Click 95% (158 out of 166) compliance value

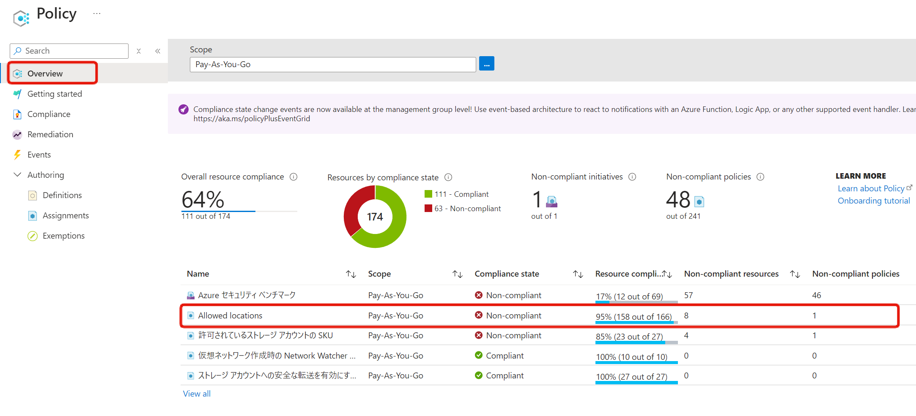[634, 317]
